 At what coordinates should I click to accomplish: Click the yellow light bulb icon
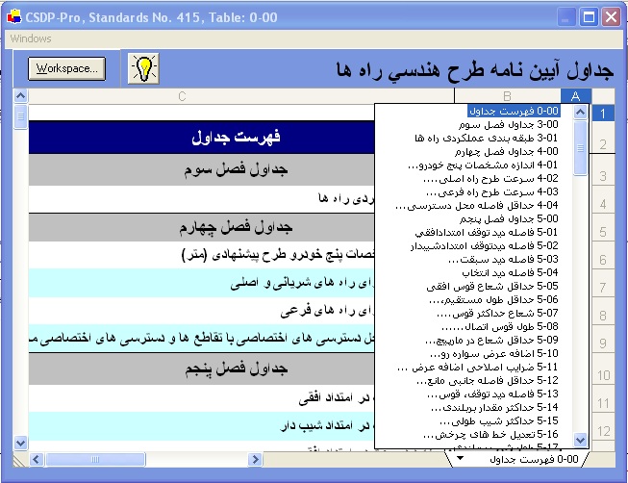coord(143,68)
